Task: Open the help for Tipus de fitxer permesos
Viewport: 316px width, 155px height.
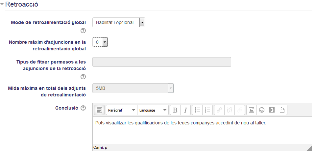Action: (83, 77)
